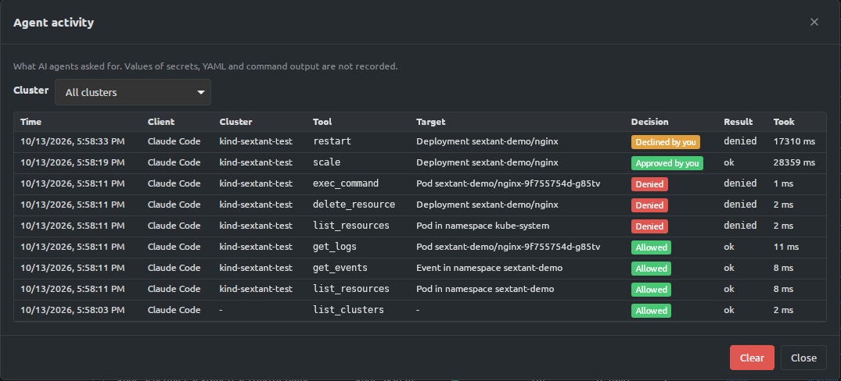This screenshot has height=381, width=841.
Task: Click the ok result in scale row
Action: [x=729, y=162]
